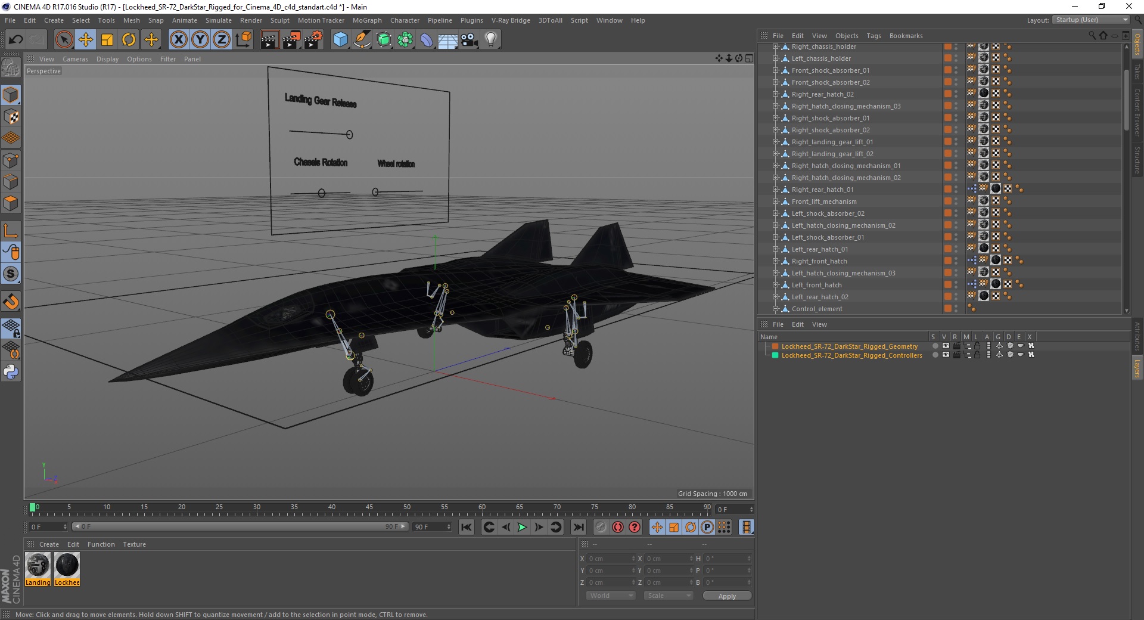Toggle the coordinate system icon
Image resolution: width=1144 pixels, height=620 pixels.
243,40
